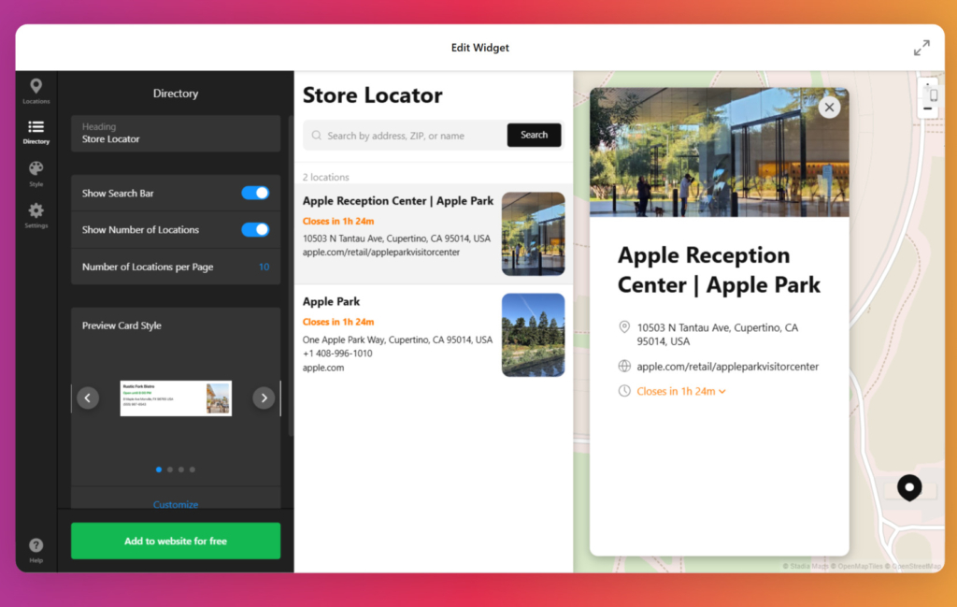Advance Preview Card Style with right chevron
957x607 pixels.
(264, 397)
